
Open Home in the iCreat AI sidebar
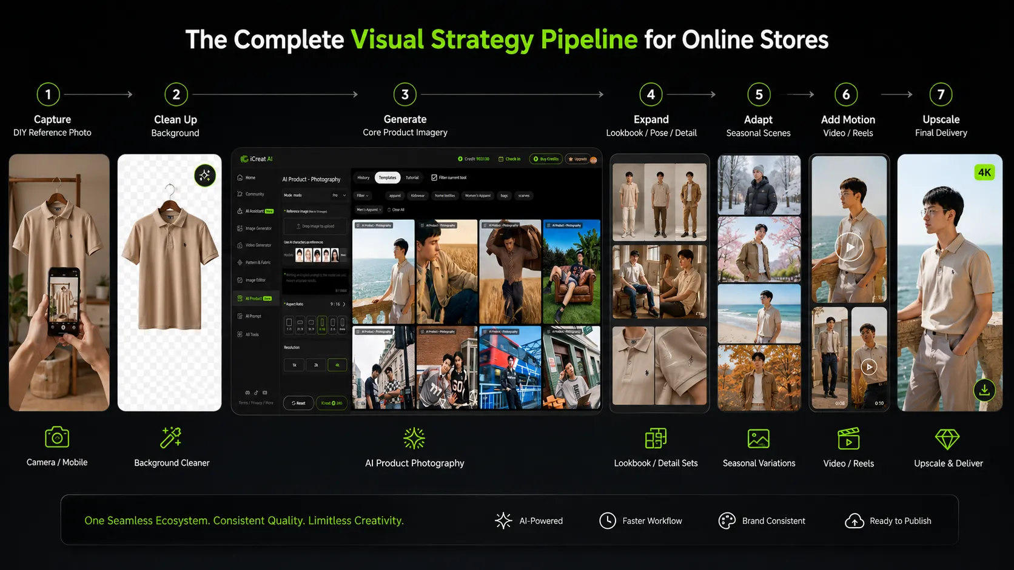pos(247,177)
